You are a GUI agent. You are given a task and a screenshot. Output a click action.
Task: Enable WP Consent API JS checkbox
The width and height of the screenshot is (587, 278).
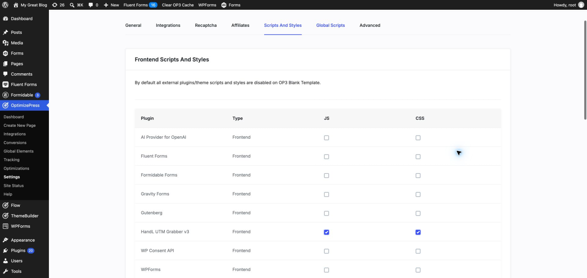(x=326, y=251)
